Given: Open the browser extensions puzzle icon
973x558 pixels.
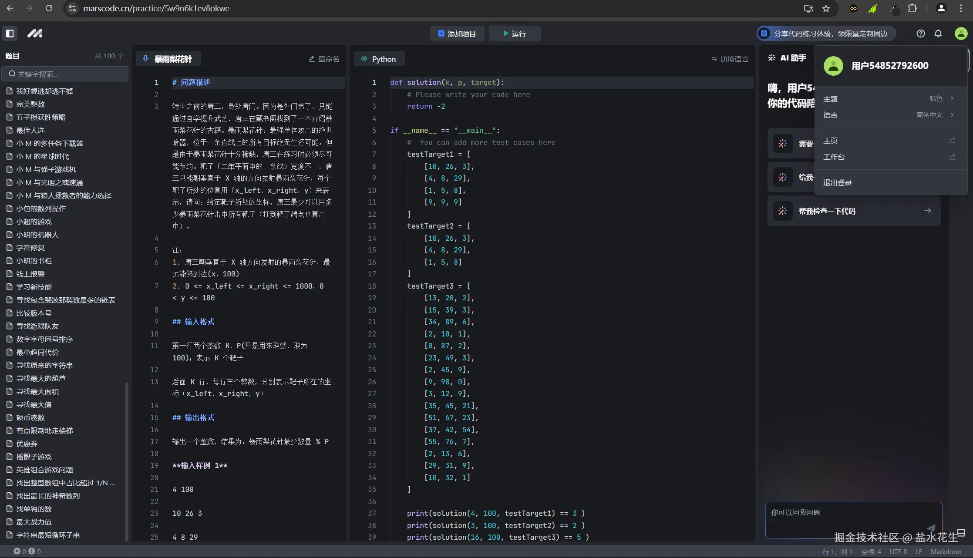Looking at the screenshot, I should click(x=913, y=8).
